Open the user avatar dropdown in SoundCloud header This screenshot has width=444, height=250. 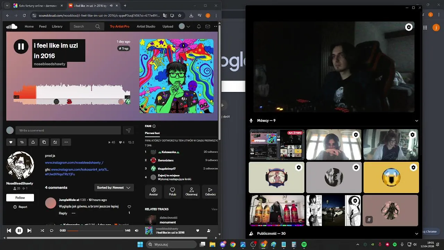(185, 26)
